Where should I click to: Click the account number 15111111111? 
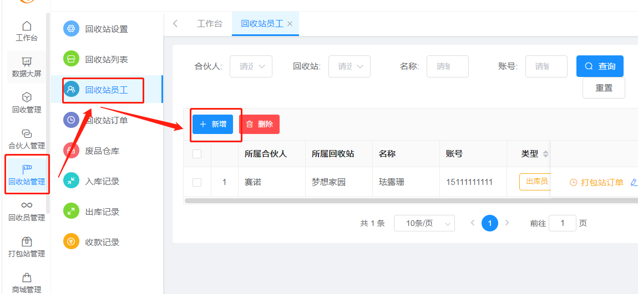469,182
